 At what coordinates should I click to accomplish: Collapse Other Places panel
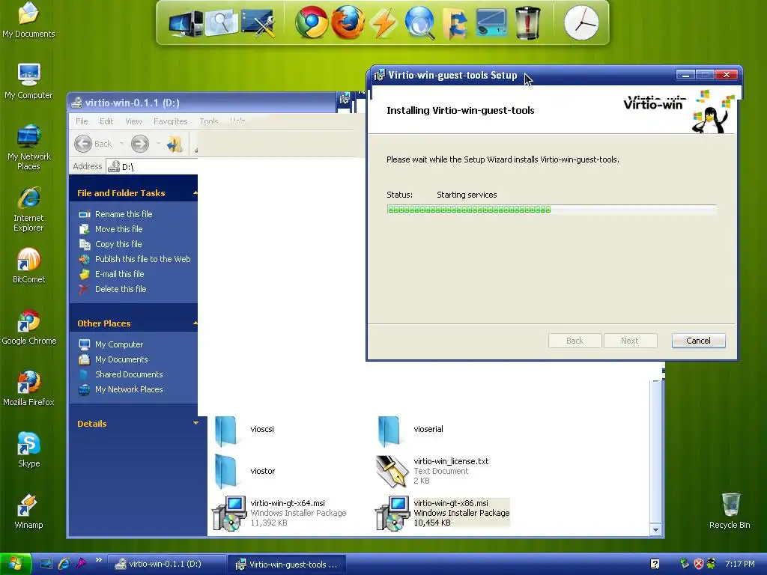pyautogui.click(x=195, y=323)
